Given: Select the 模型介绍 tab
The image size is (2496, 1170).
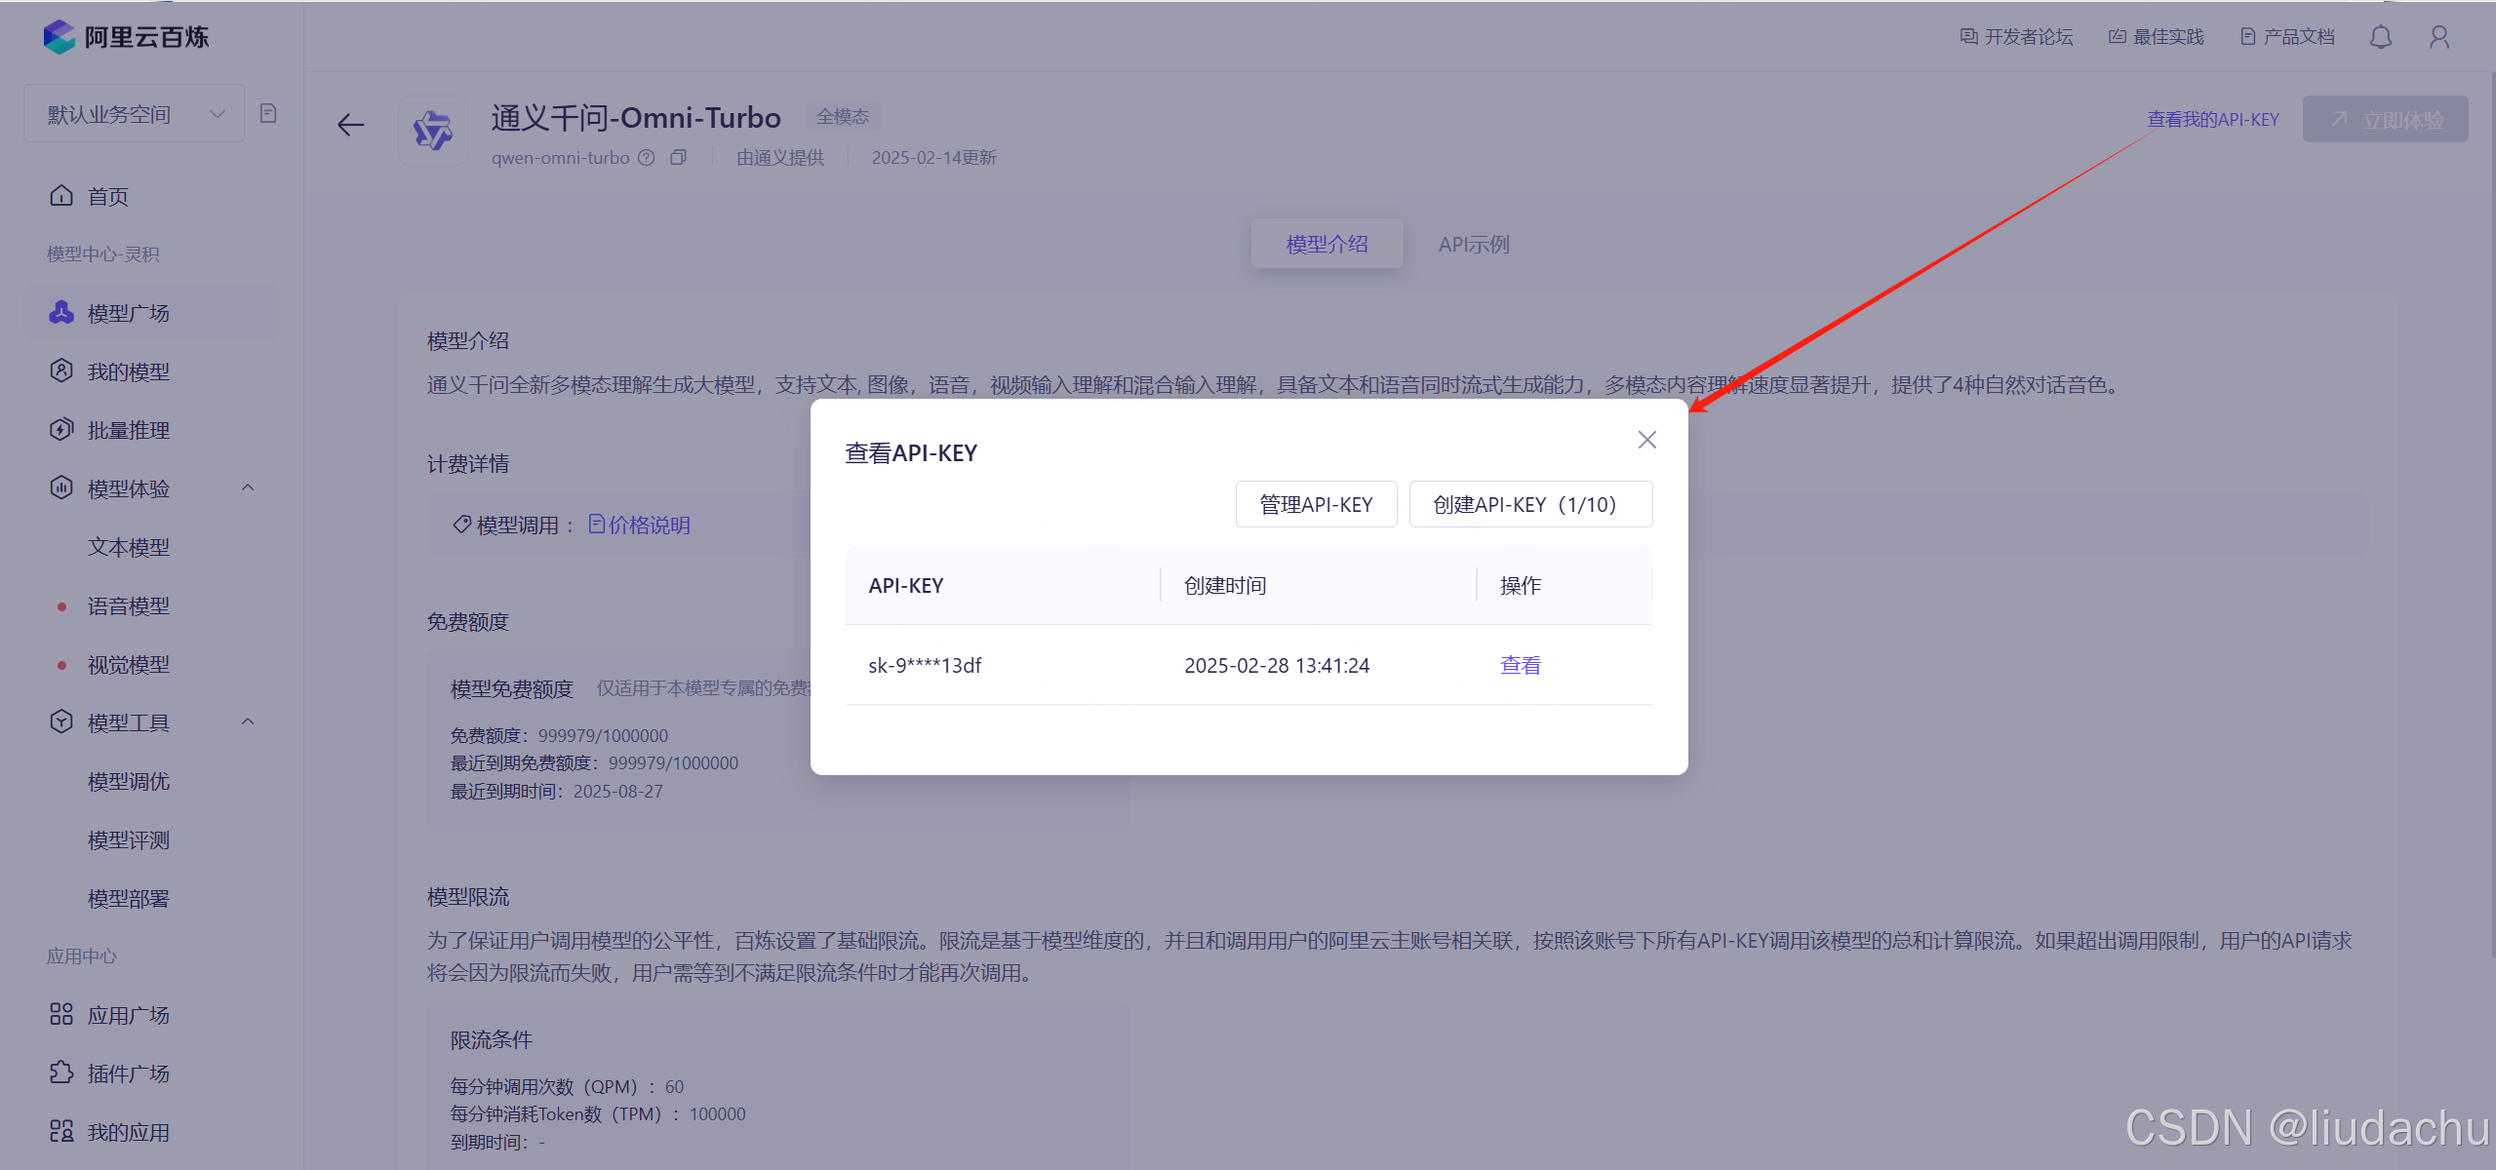Looking at the screenshot, I should click(1327, 244).
